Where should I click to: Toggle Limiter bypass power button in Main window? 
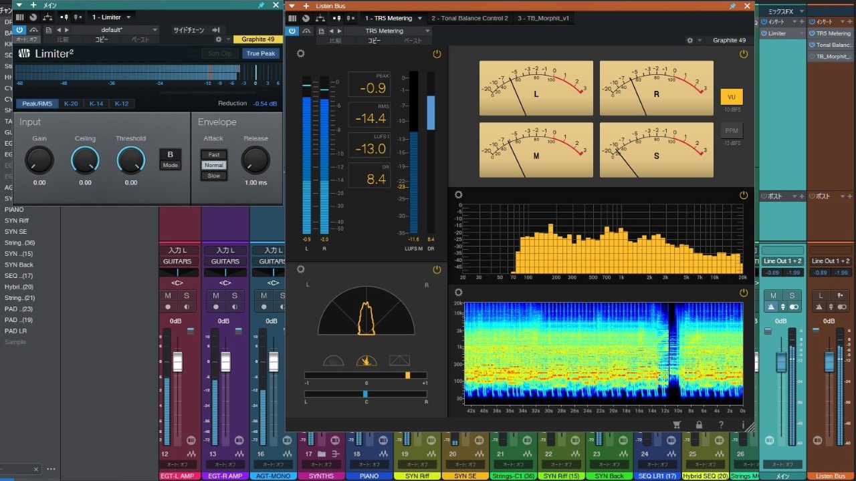[19, 30]
